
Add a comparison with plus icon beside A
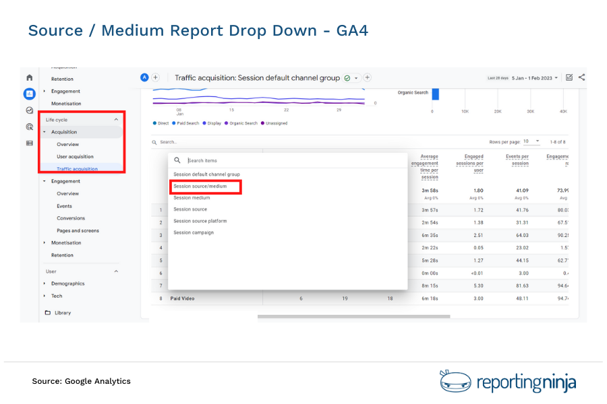tap(155, 77)
